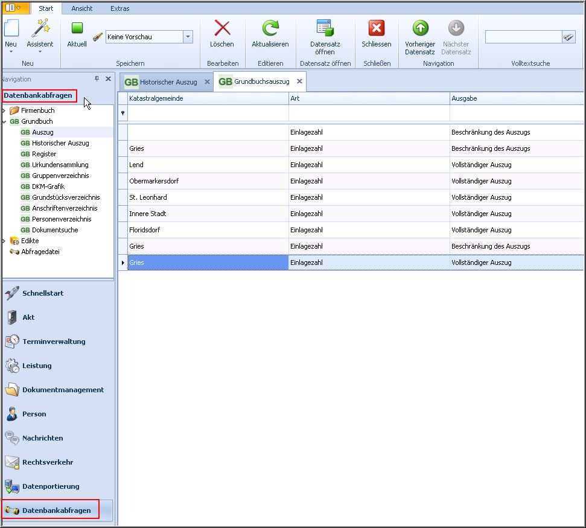This screenshot has width=586, height=528.
Task: Open the Keine Vorschau dropdown
Action: (x=188, y=37)
